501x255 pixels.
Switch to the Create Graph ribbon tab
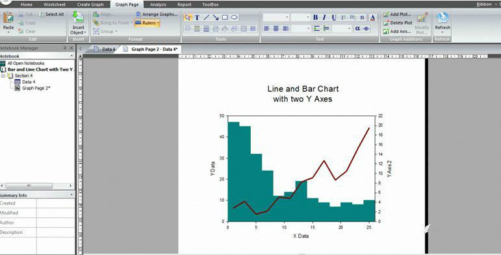[90, 5]
